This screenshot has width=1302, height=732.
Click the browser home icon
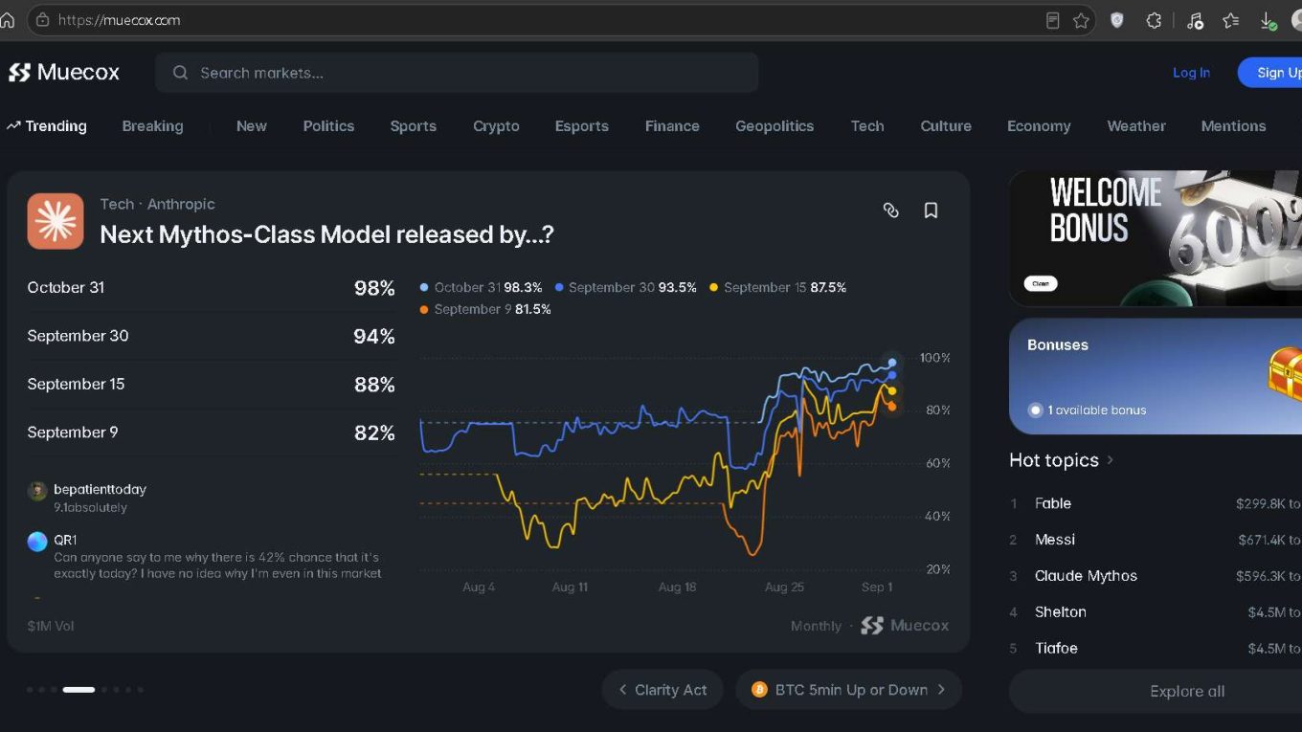8,20
